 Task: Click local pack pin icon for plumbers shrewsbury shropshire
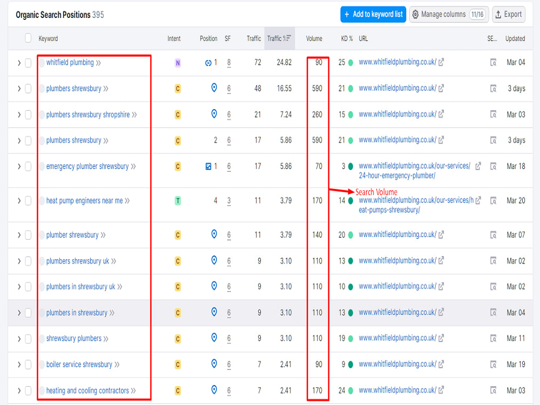(x=214, y=113)
